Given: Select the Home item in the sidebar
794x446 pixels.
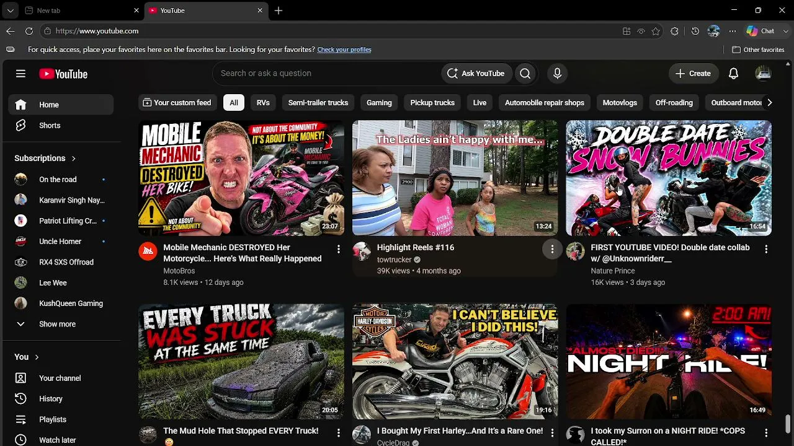Looking at the screenshot, I should tap(60, 105).
